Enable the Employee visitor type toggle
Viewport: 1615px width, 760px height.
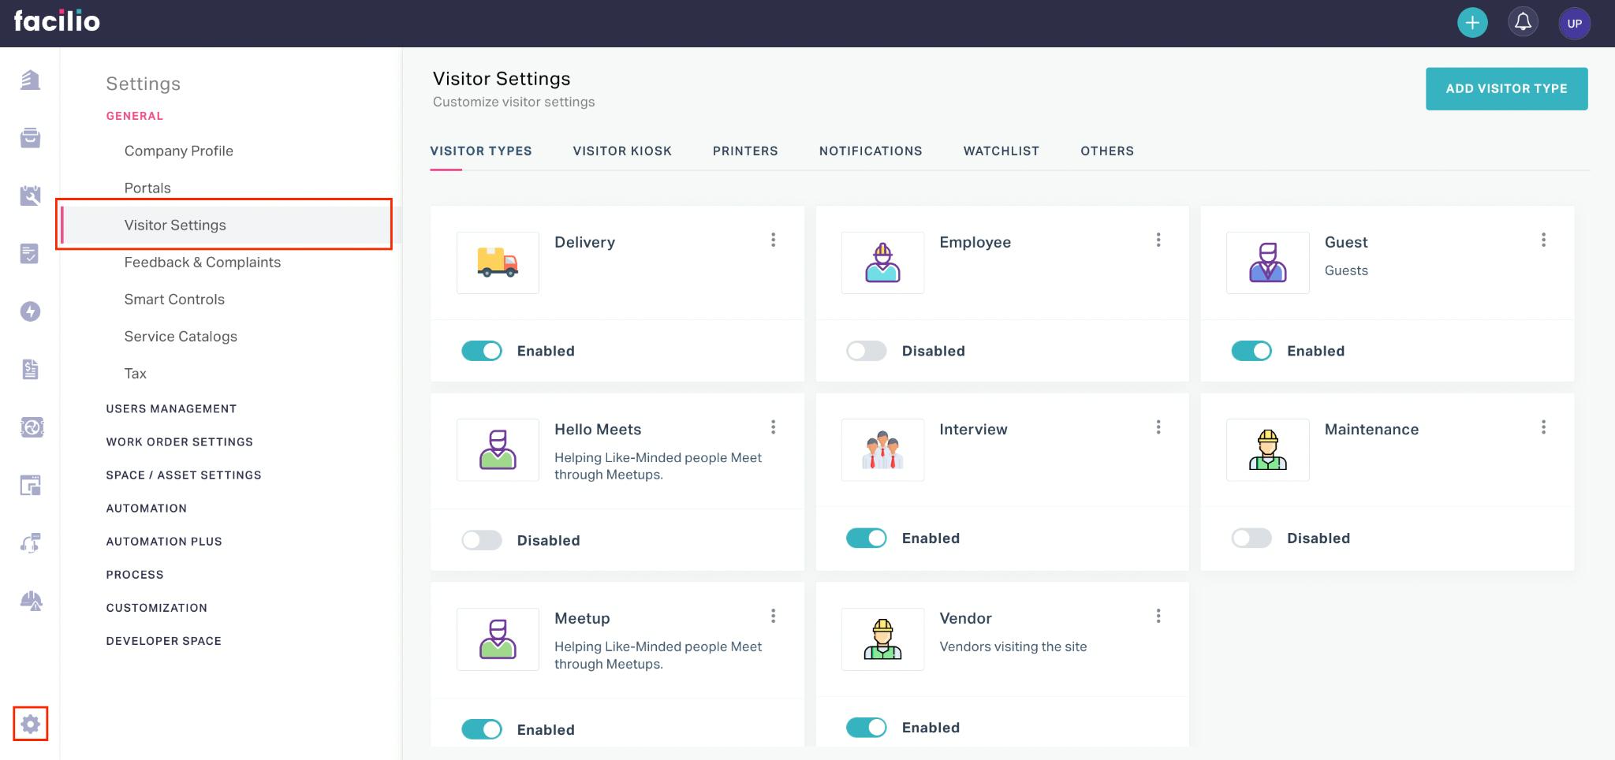coord(867,351)
